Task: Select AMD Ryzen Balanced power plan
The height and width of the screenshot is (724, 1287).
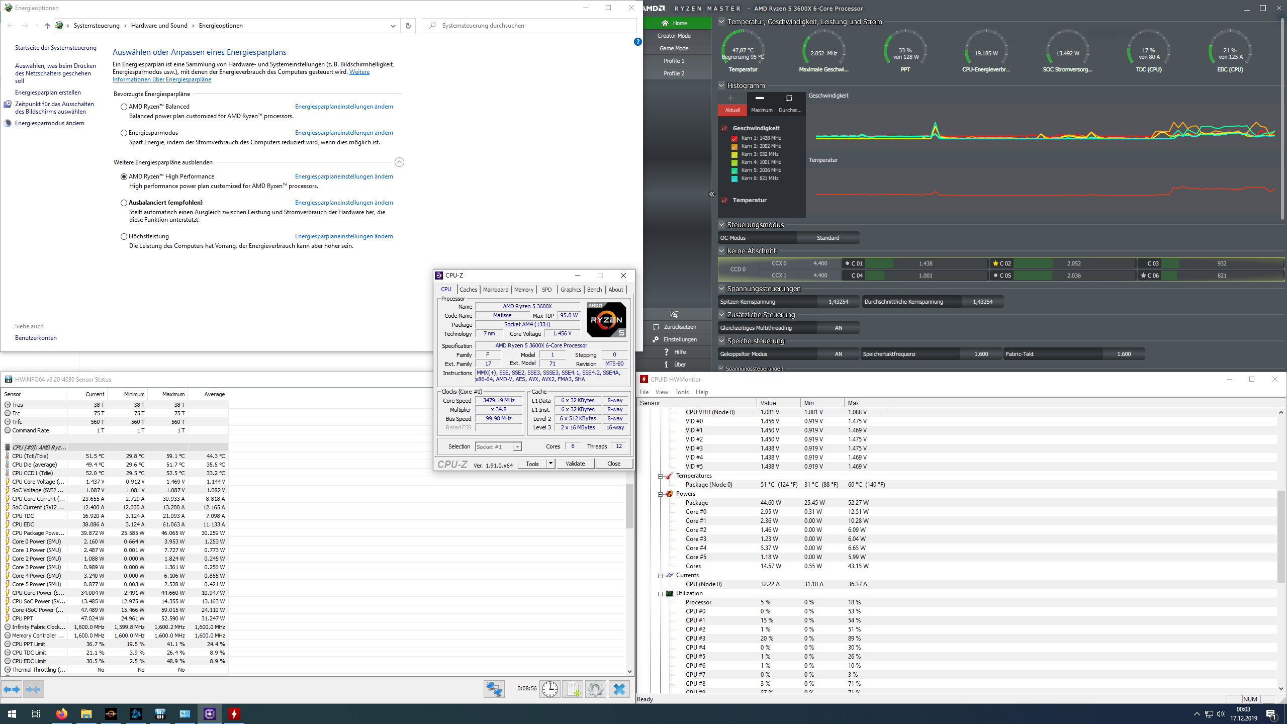Action: pyautogui.click(x=124, y=107)
